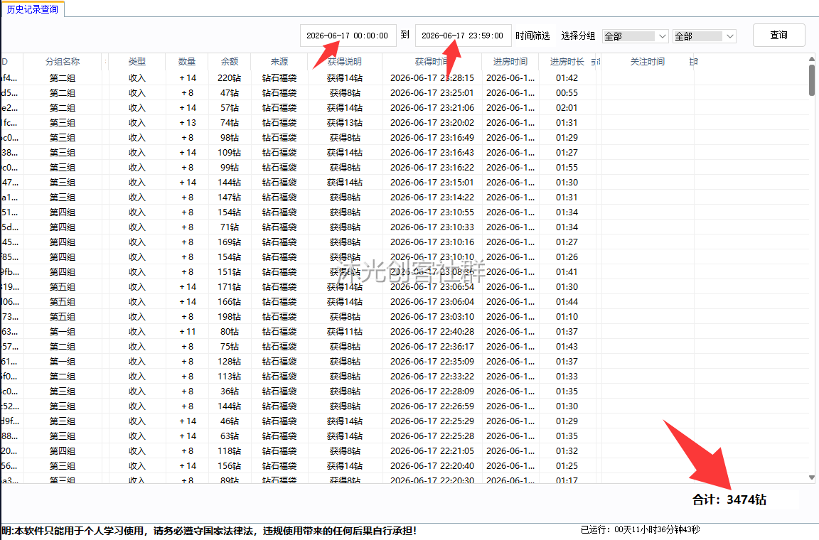
Task: Click the 时间筛选 label
Action: (x=532, y=36)
